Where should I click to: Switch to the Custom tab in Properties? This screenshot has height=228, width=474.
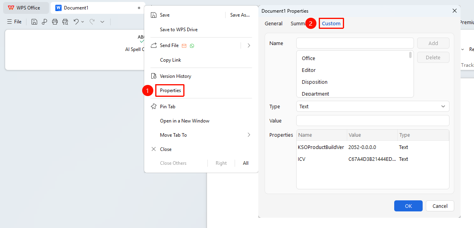[x=331, y=24]
